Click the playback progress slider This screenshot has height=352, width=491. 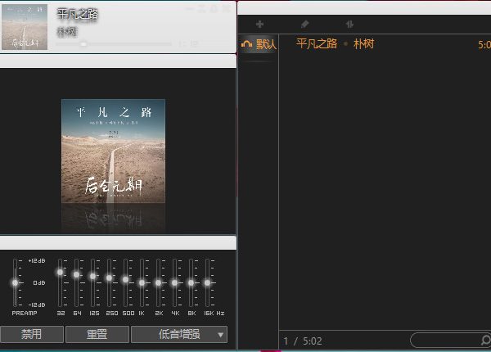(x=123, y=43)
